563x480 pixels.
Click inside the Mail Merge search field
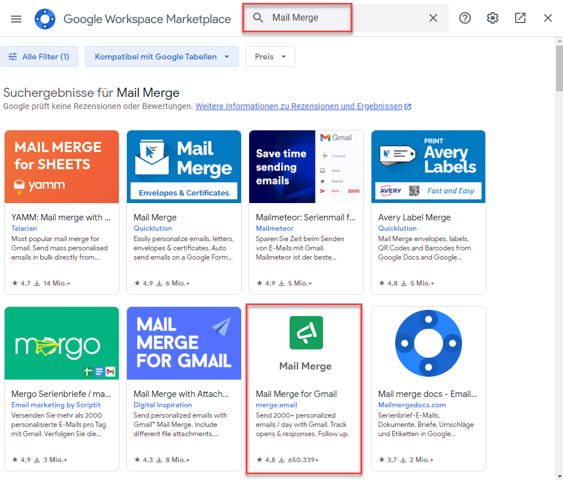pyautogui.click(x=345, y=17)
